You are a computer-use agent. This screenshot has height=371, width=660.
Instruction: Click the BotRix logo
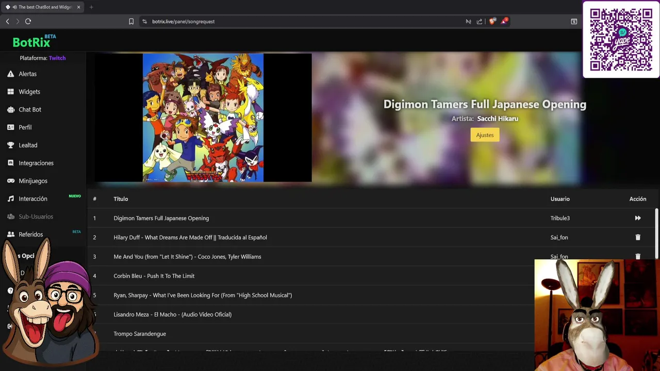[x=34, y=41]
